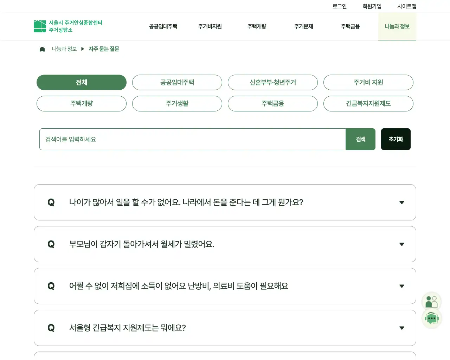Open the counselor people floating icon
The image size is (450, 360).
point(431,302)
